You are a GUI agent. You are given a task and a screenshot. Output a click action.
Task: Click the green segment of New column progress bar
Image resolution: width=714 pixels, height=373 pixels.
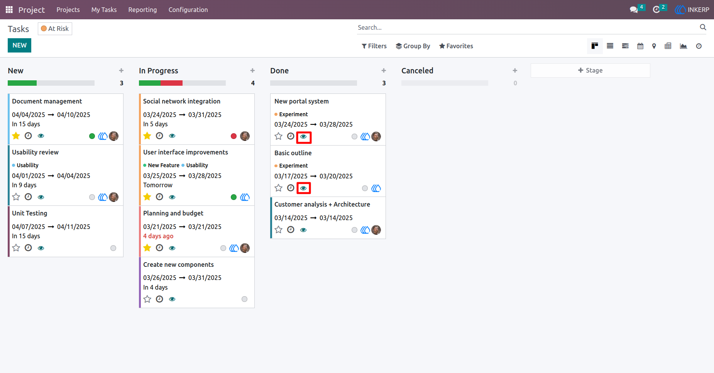coord(22,83)
